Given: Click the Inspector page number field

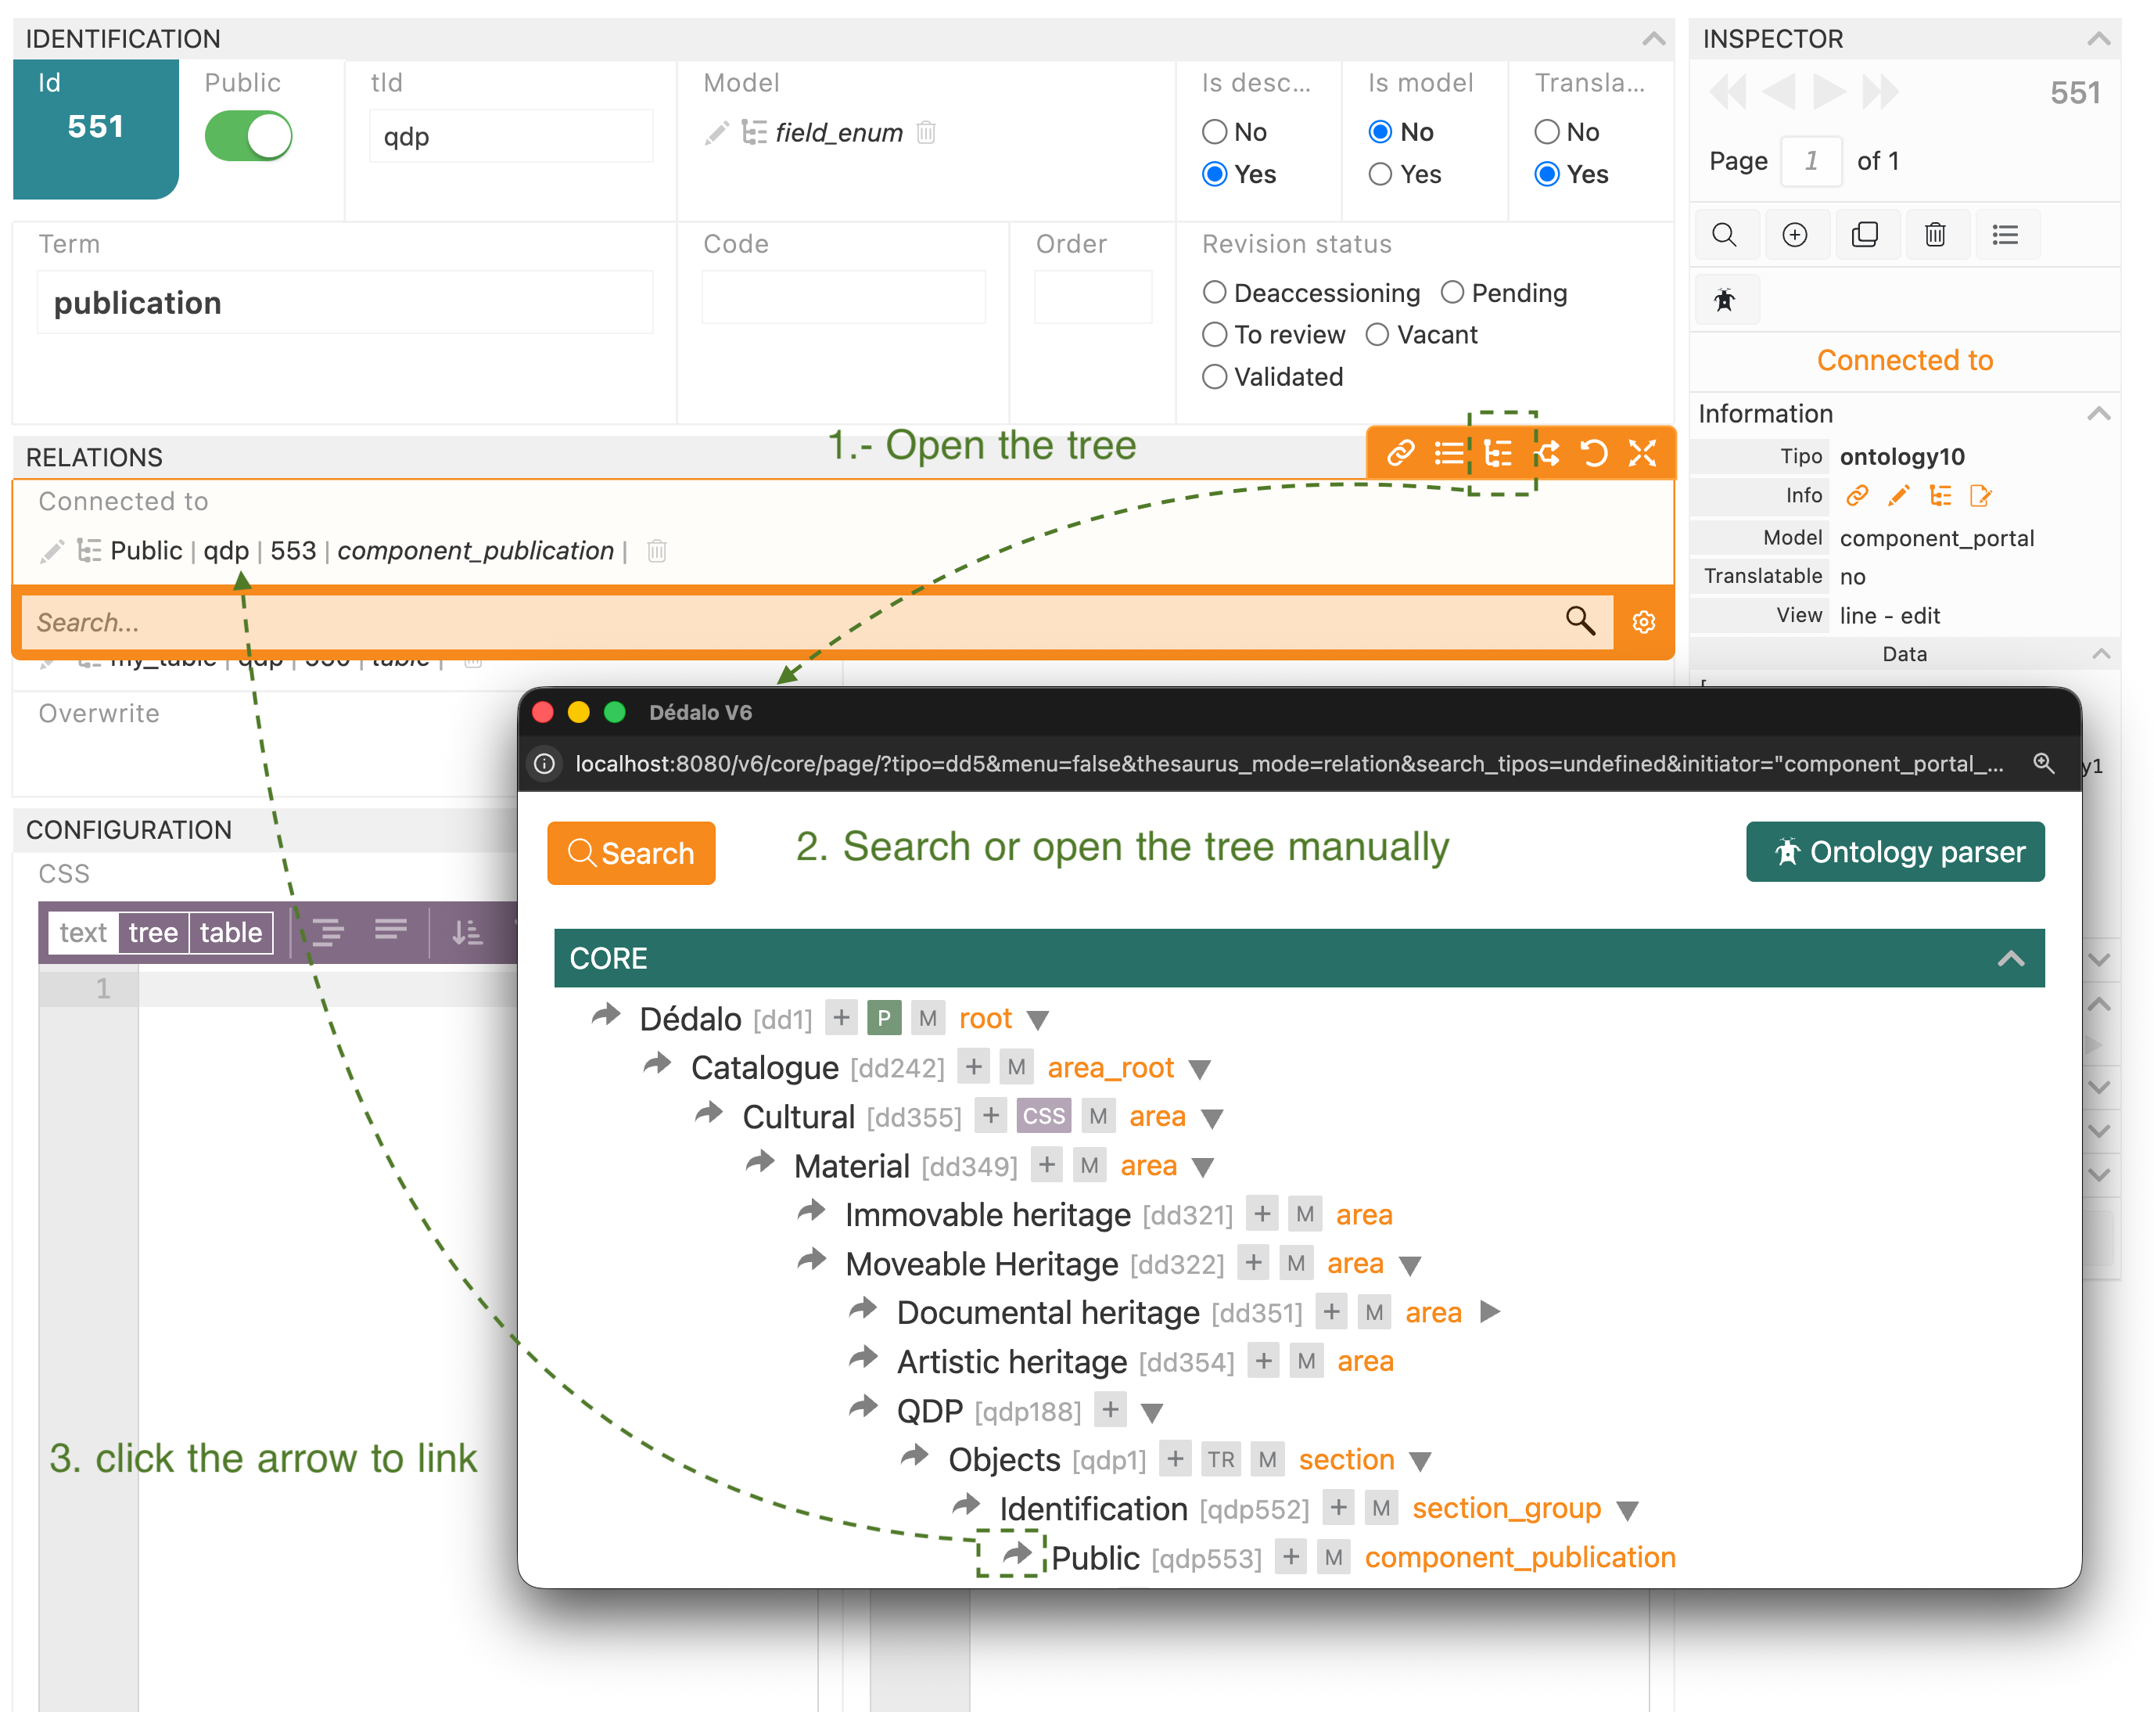Looking at the screenshot, I should pos(1811,161).
